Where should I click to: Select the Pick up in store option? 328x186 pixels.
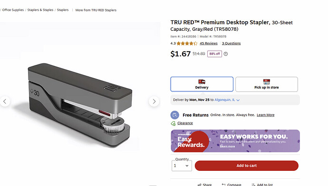click(x=267, y=84)
